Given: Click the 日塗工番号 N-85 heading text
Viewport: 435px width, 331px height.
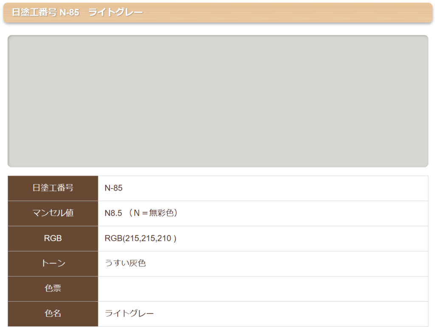Looking at the screenshot, I should [45, 13].
